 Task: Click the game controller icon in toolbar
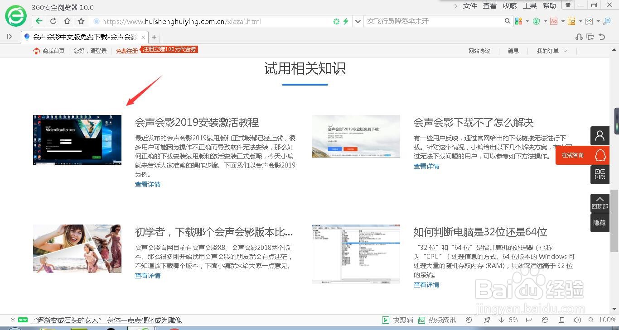coord(589,21)
